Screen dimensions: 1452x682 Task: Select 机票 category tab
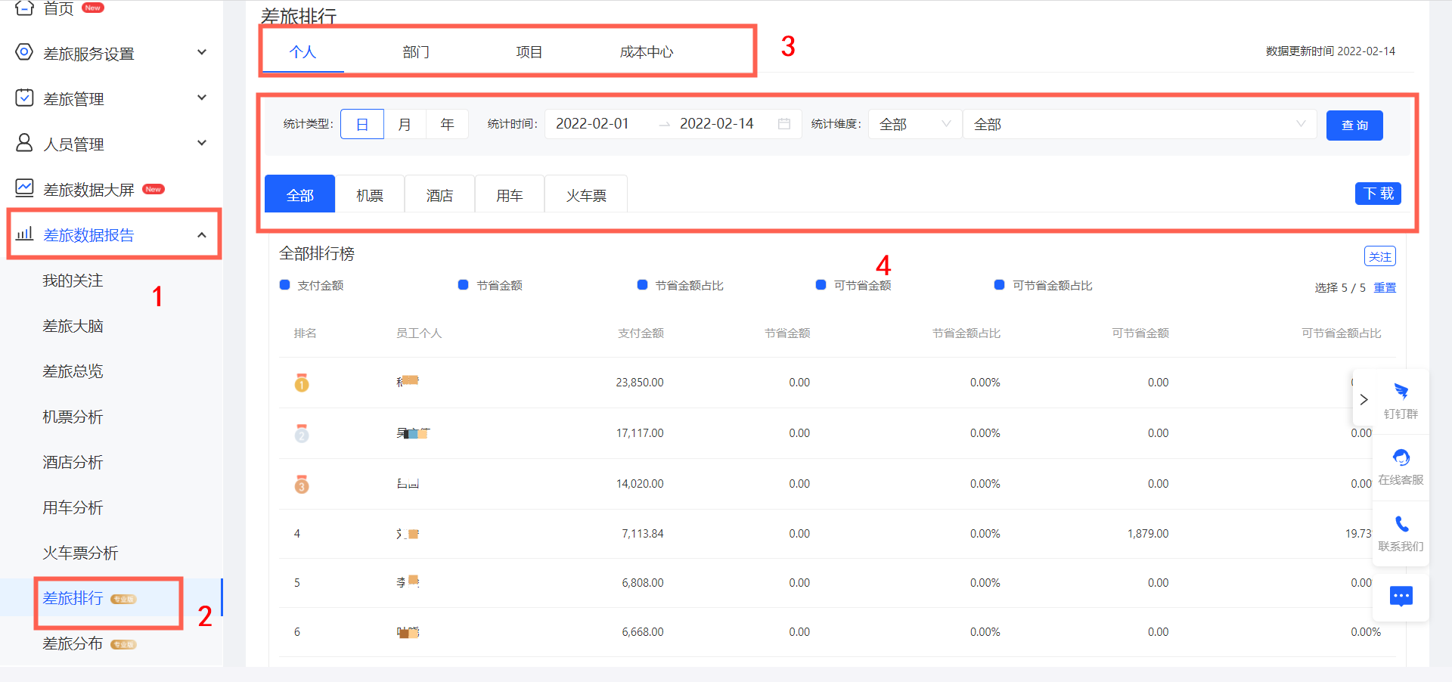370,194
